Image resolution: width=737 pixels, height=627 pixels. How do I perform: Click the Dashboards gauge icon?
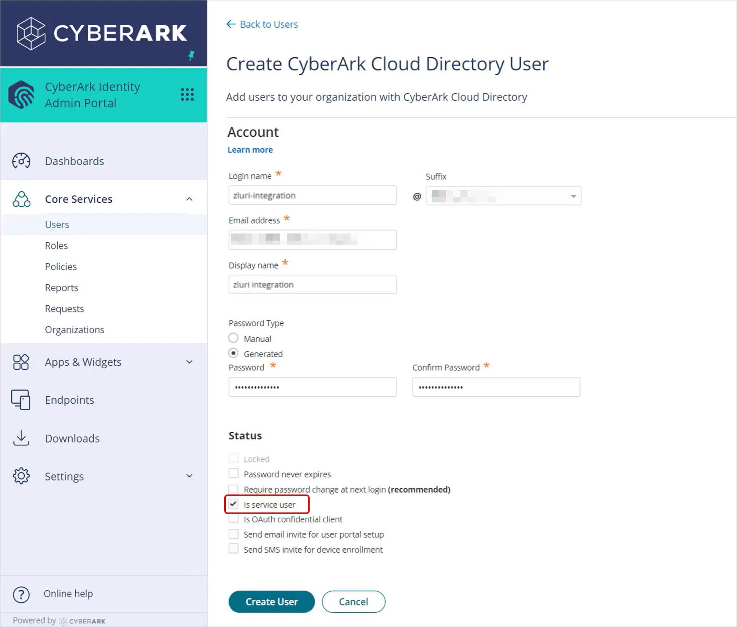pyautogui.click(x=21, y=161)
